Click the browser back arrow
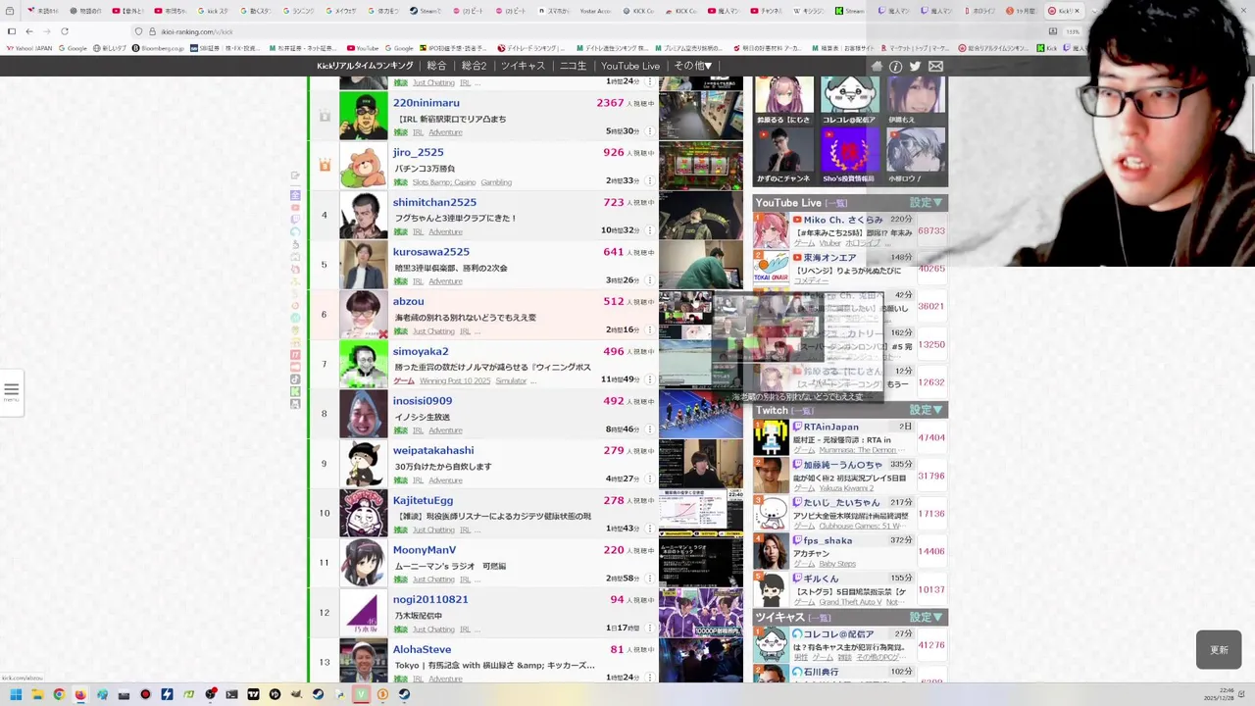Image resolution: width=1255 pixels, height=706 pixels. (x=28, y=31)
